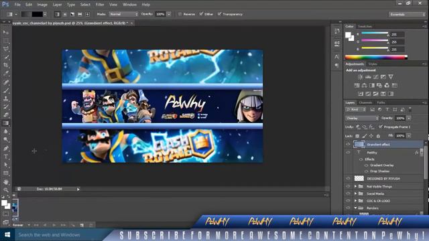Image resolution: width=429 pixels, height=241 pixels.
Task: Add a Brightness/Contrast adjustment
Action: [x=361, y=77]
